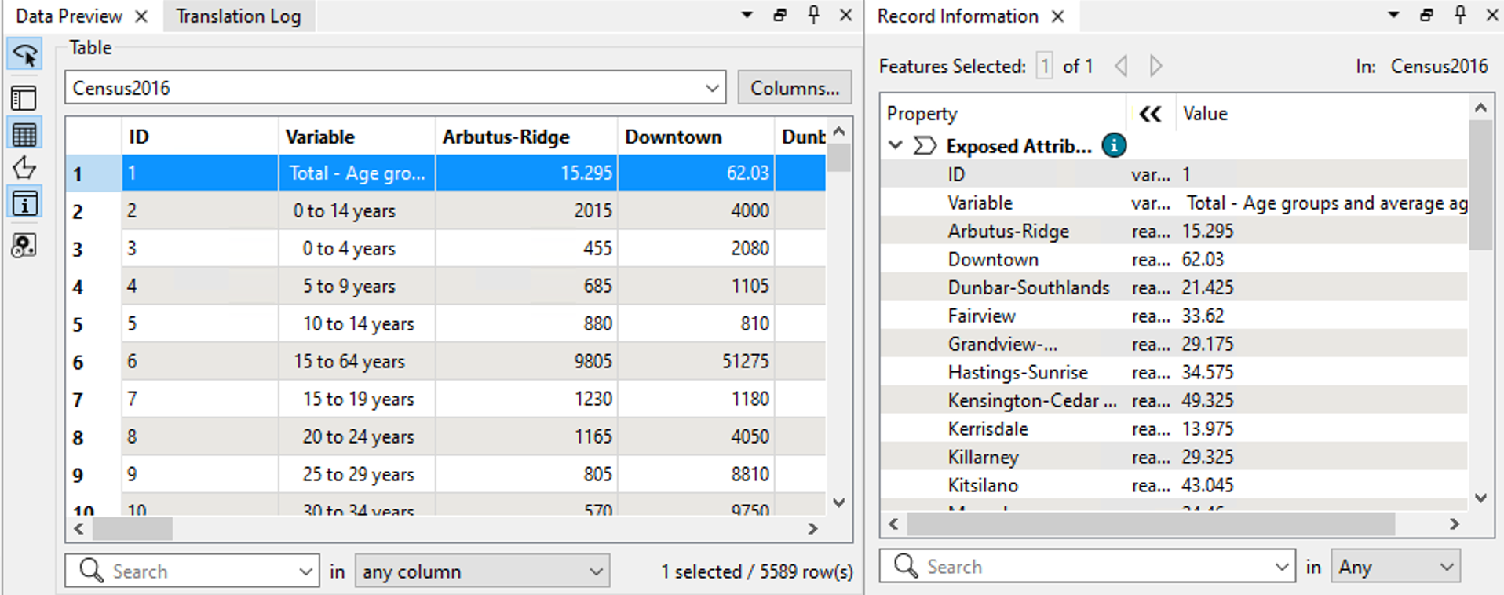Open Data Preview panel options dropdown arrow
1504x595 pixels.
(x=747, y=15)
